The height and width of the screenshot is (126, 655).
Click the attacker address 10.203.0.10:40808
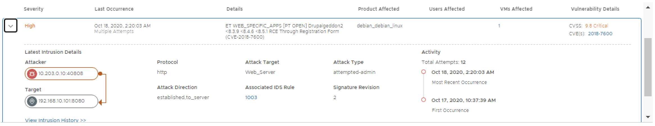[61, 74]
